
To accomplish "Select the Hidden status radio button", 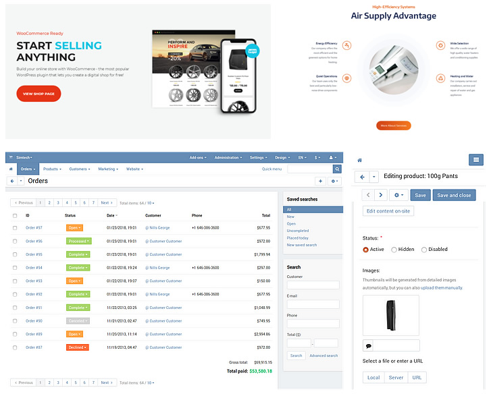I will [x=394, y=250].
